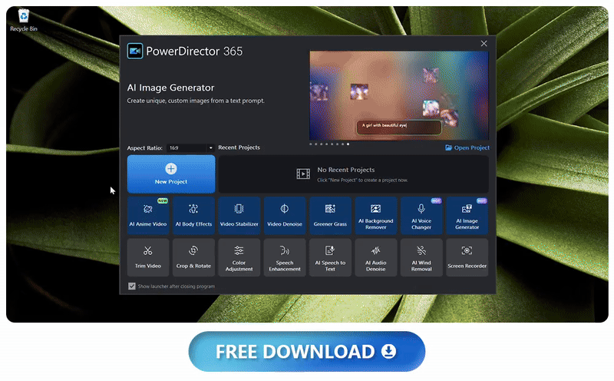Viewport: 614px width, 381px height.
Task: Click the FREE DOWNLOAD button
Action: (x=306, y=352)
